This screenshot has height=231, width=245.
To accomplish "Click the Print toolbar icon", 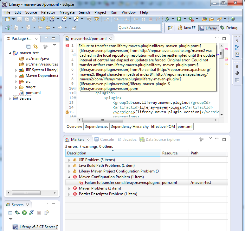I will point(34,19).
